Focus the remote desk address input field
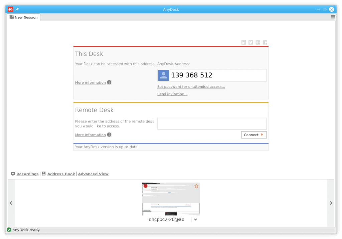The image size is (342, 239). pos(212,124)
